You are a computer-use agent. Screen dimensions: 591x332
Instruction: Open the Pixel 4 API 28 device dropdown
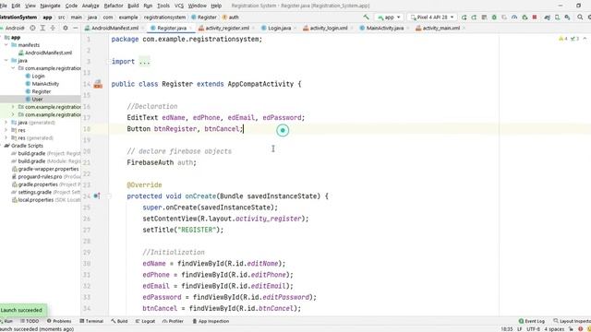click(x=432, y=18)
